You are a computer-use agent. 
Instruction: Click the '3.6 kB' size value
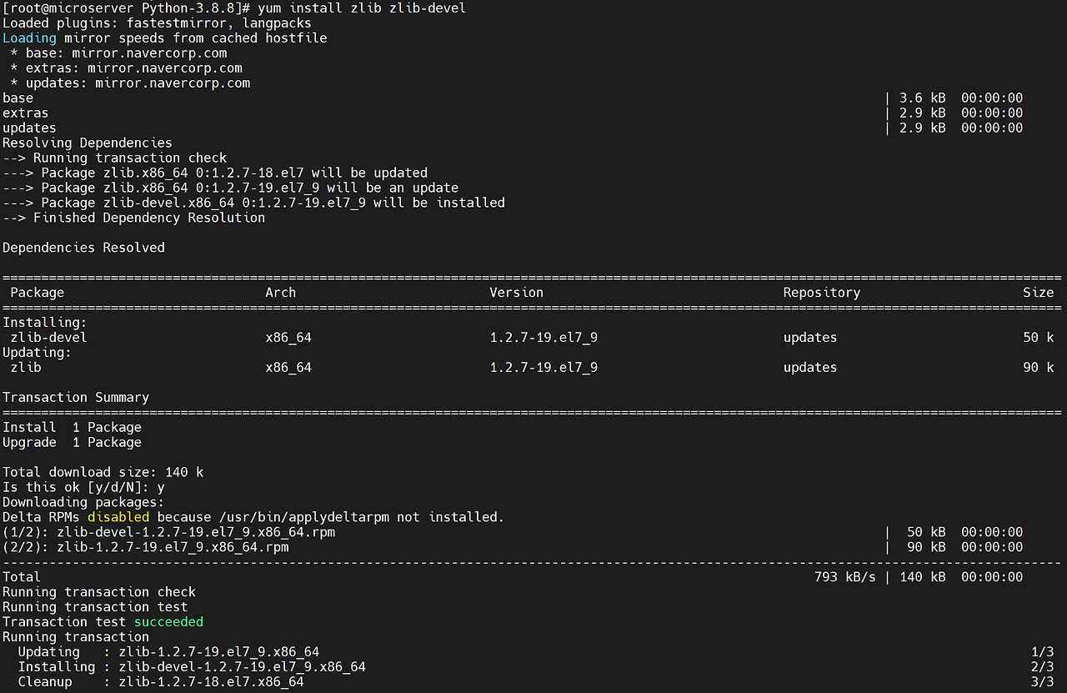click(x=922, y=98)
